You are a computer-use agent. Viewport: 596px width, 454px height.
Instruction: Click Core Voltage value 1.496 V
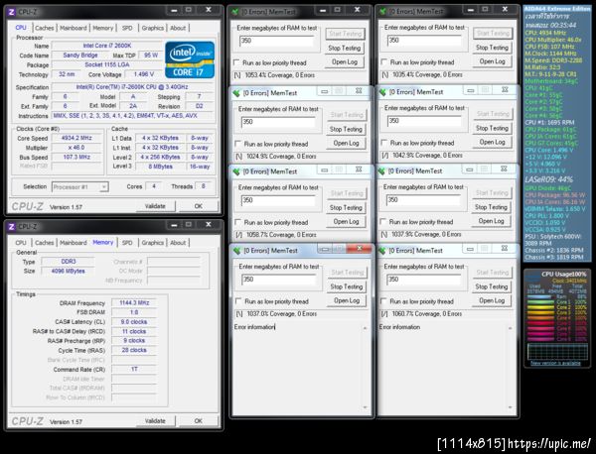click(144, 74)
